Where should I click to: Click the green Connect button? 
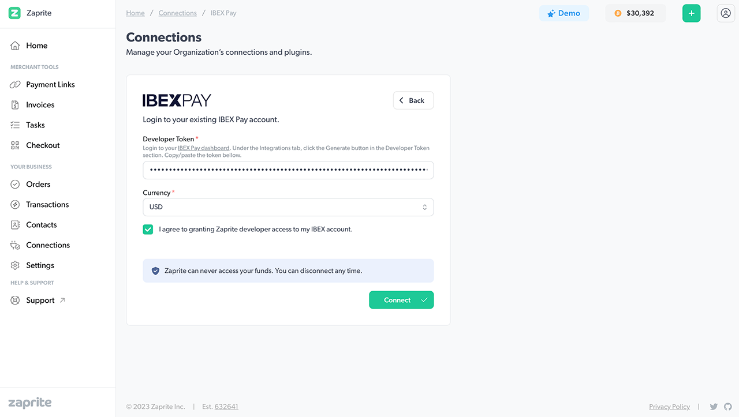[401, 300]
